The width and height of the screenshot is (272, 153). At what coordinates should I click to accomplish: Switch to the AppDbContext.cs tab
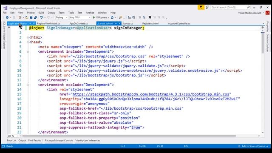(x=78, y=23)
